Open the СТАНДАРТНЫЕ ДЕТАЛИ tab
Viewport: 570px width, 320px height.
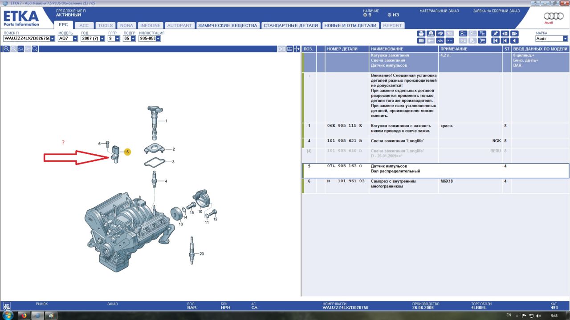(x=291, y=25)
